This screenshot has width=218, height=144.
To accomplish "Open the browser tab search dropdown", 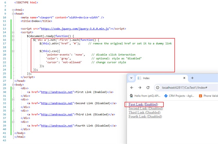I will tap(131, 78).
